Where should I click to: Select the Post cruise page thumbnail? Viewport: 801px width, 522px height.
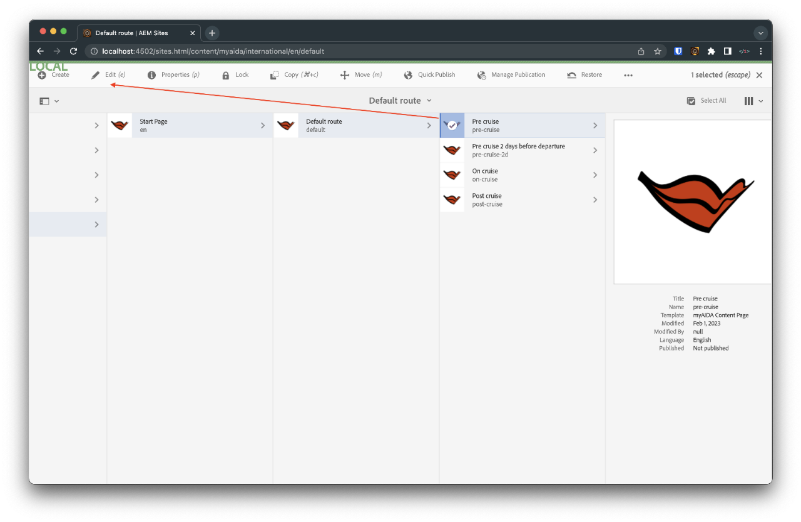452,200
